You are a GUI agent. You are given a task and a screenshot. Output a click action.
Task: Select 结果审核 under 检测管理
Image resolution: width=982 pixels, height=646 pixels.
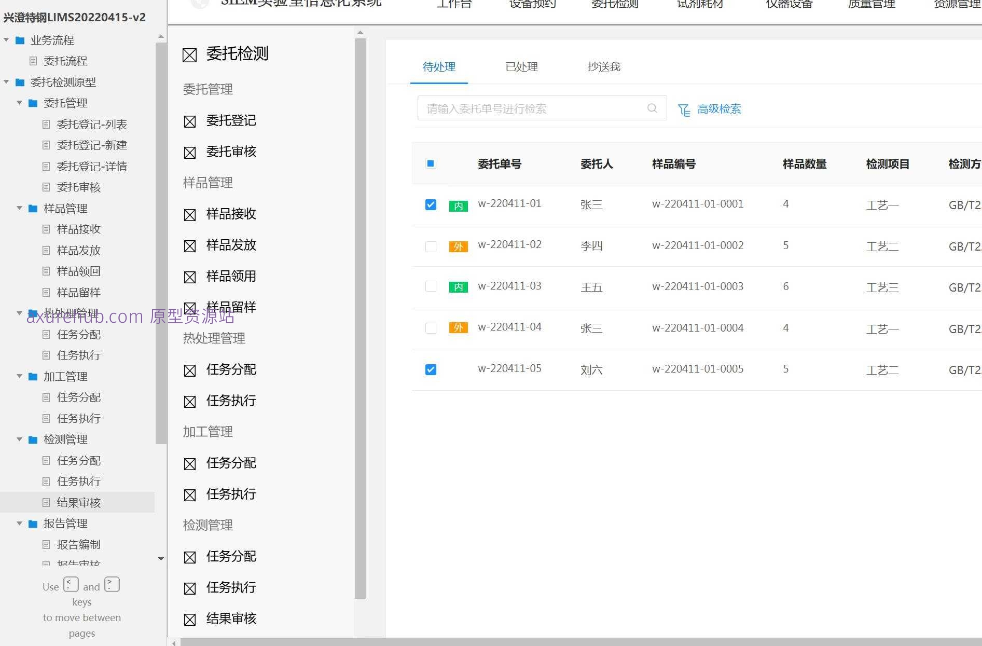pyautogui.click(x=230, y=618)
